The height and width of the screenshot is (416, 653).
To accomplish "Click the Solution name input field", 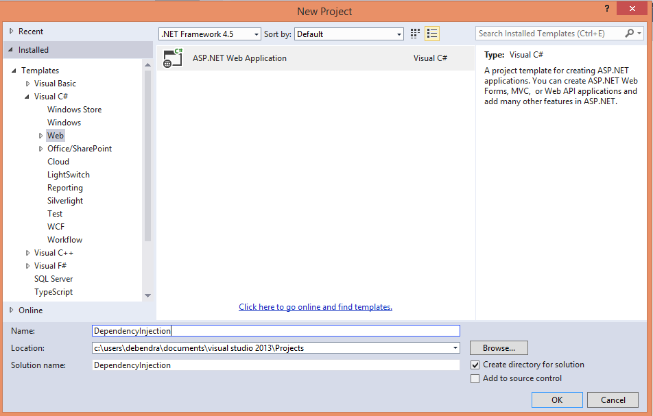I will [276, 365].
